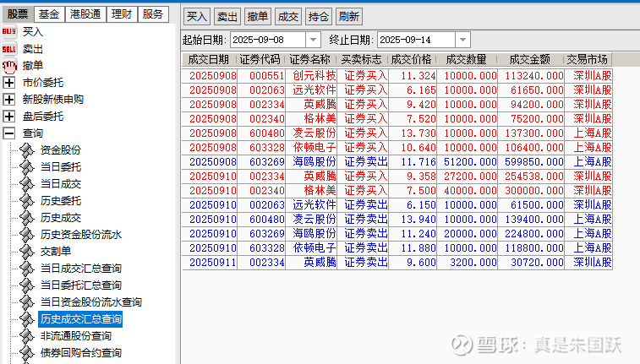Switch to the 理财 tab
Screen dimensions: 640x364
122,14
